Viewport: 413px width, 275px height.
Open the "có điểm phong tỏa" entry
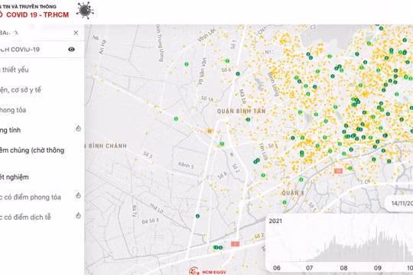click(x=31, y=197)
